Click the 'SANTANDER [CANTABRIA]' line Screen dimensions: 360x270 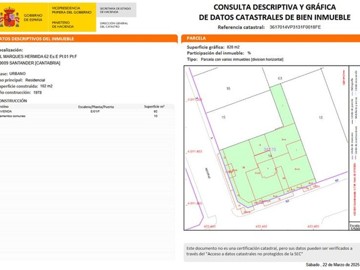pyautogui.click(x=35, y=63)
